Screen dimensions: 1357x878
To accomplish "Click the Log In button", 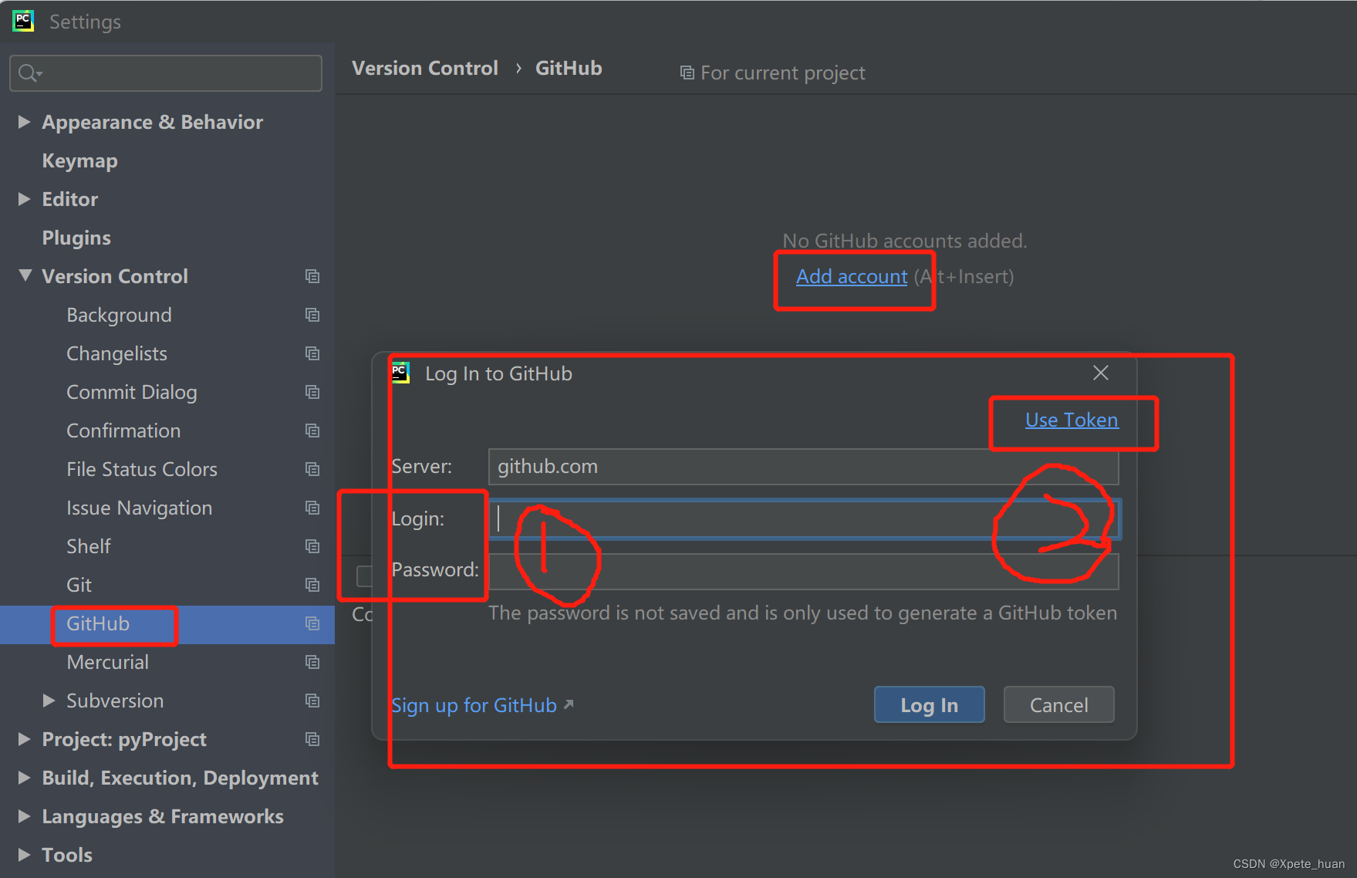I will pos(929,704).
